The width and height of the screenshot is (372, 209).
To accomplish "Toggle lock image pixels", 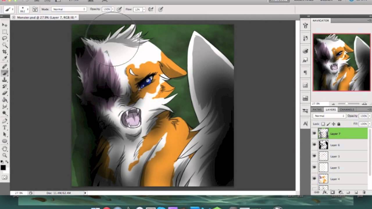I will point(328,124).
